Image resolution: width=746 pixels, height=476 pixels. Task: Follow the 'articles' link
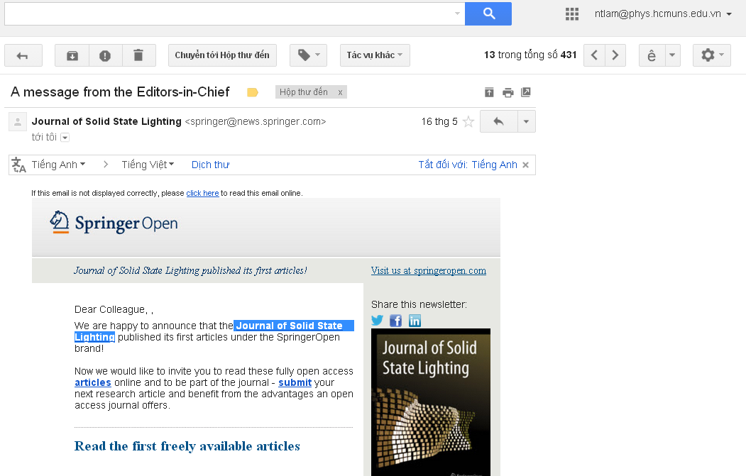pyautogui.click(x=93, y=383)
